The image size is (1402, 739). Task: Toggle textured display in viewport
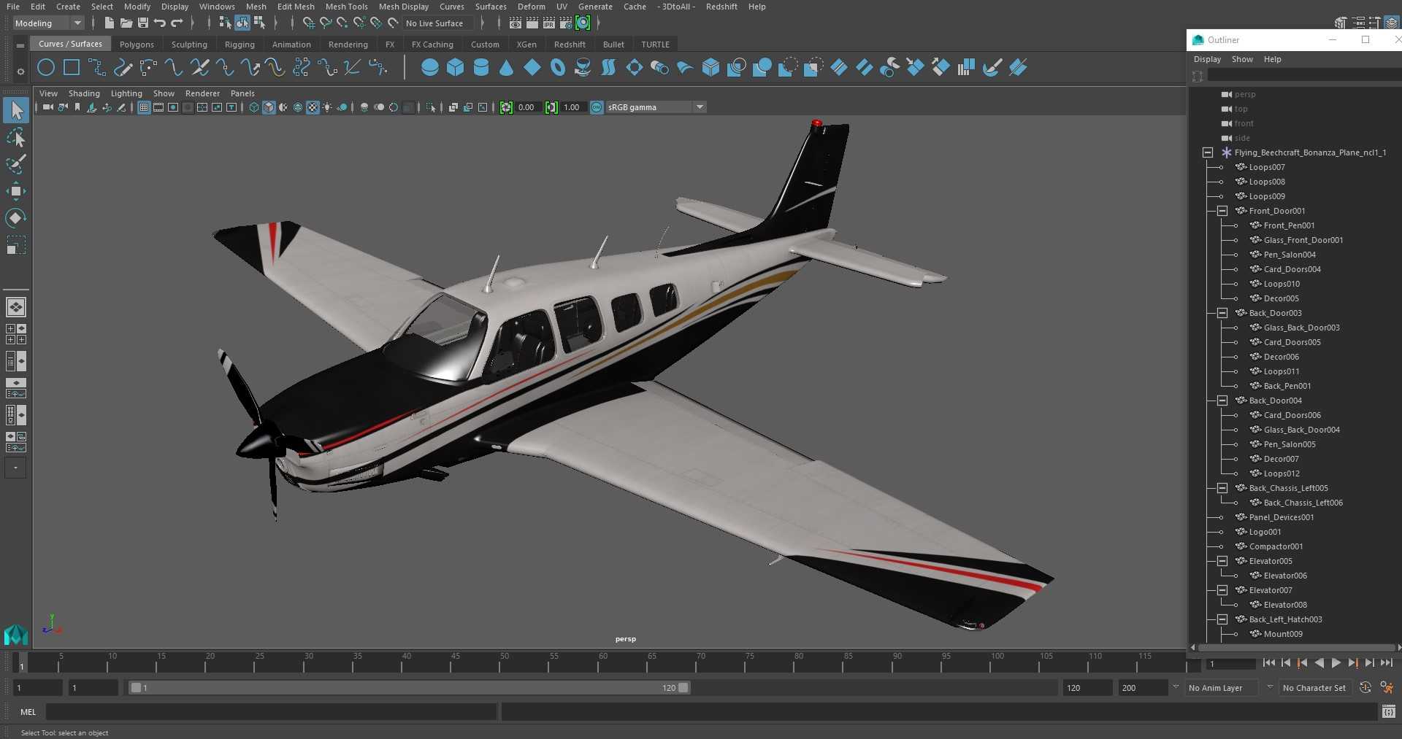click(313, 107)
